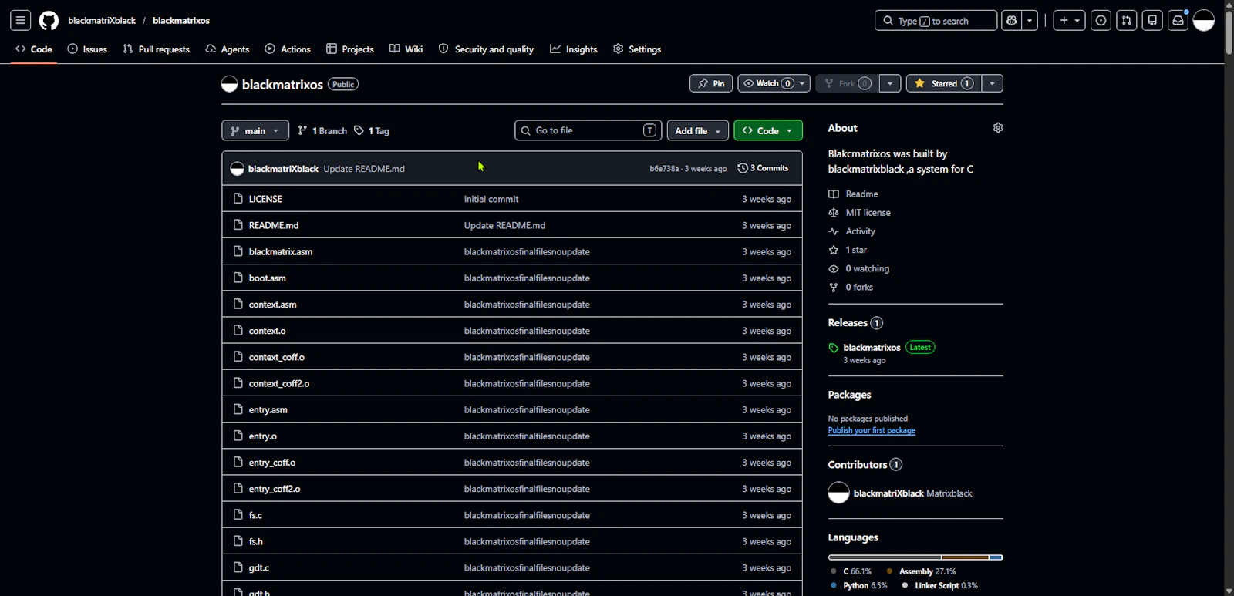Click the branch icon beside 1 Branch
1234x596 pixels.
(x=302, y=131)
